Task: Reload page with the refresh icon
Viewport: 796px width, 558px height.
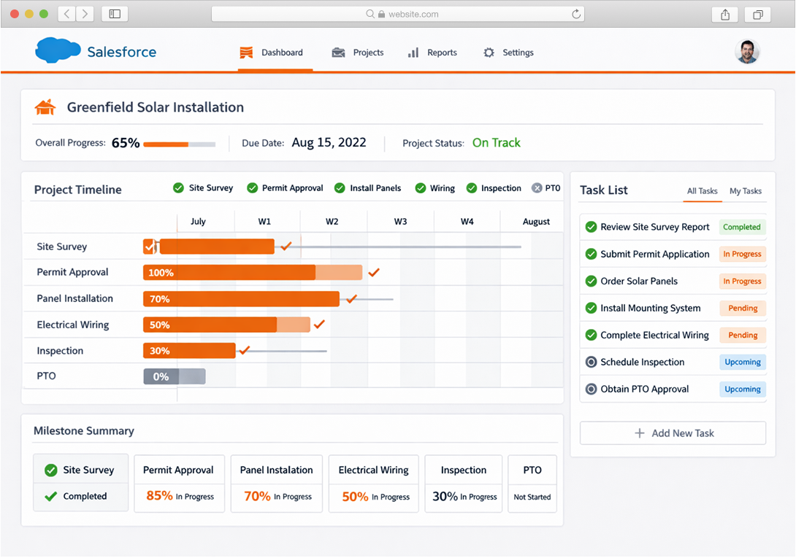Action: pyautogui.click(x=575, y=14)
